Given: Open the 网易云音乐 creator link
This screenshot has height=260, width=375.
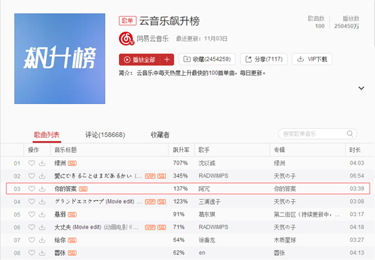Looking at the screenshot, I should point(152,38).
